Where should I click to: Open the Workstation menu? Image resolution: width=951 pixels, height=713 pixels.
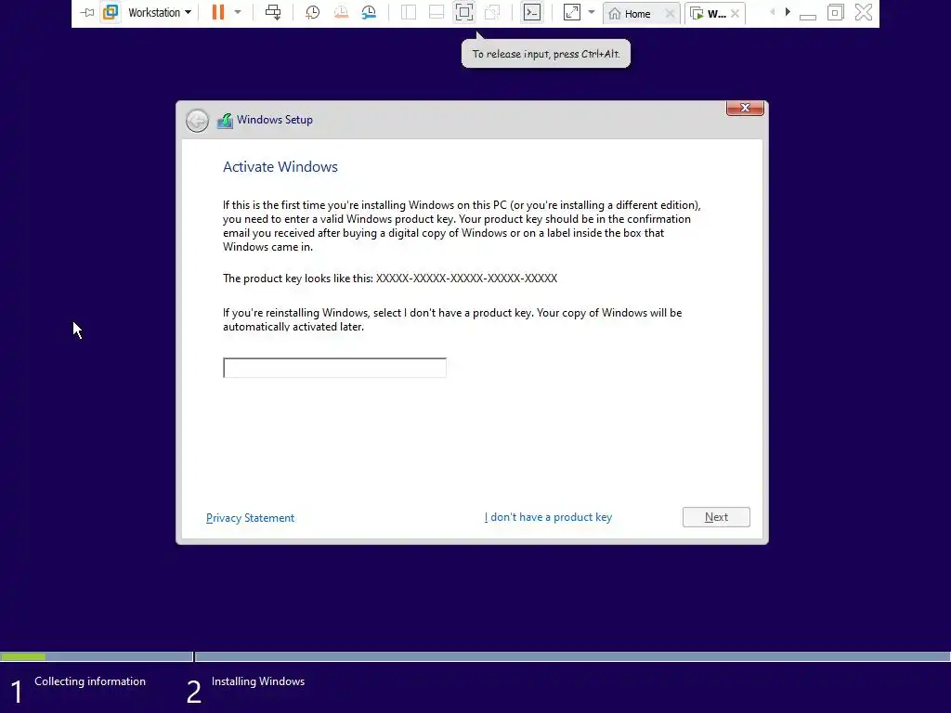[x=160, y=13]
